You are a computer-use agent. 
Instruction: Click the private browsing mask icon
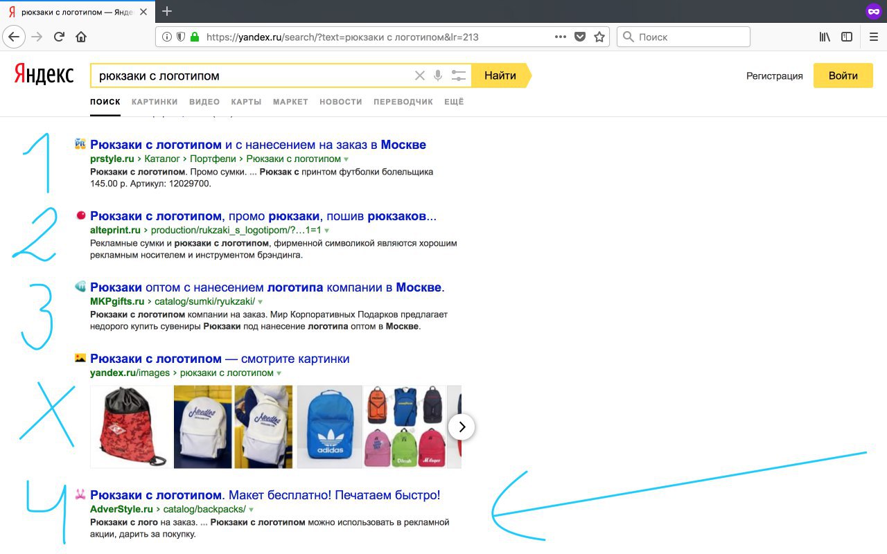click(x=873, y=11)
